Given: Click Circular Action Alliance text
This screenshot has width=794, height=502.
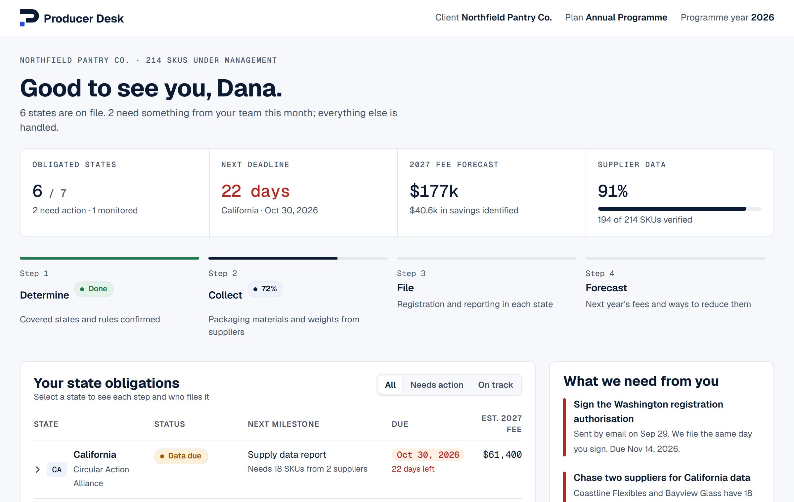Looking at the screenshot, I should click(101, 476).
